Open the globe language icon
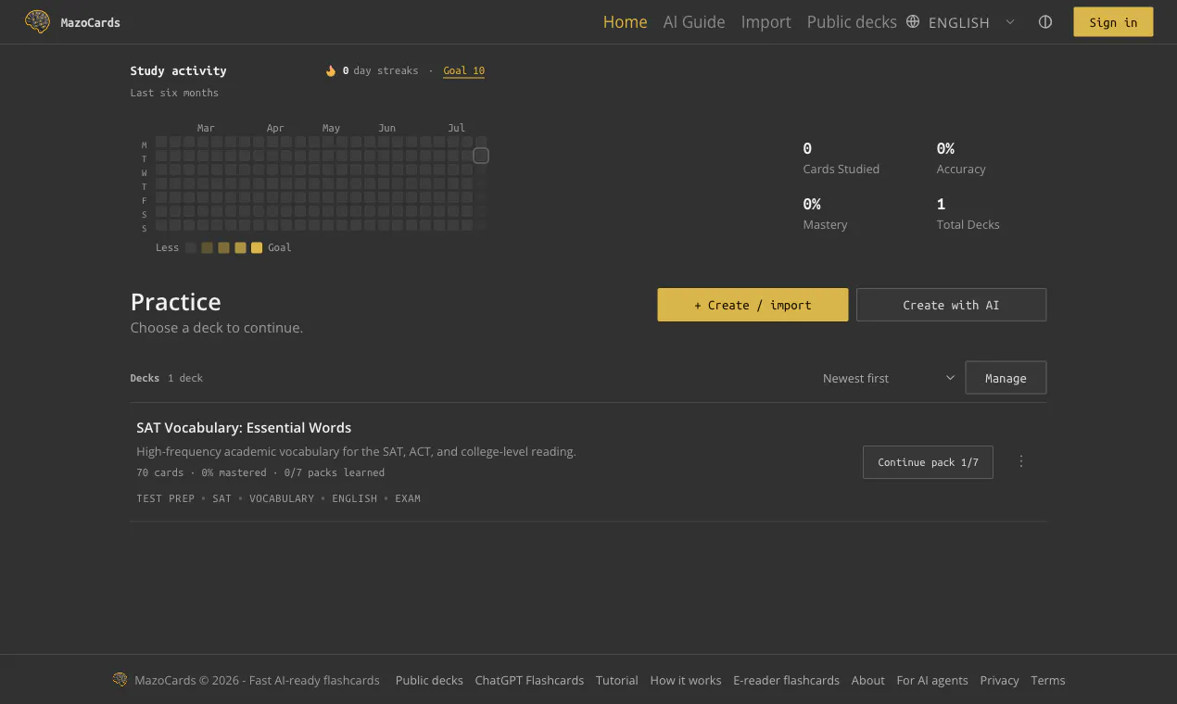The image size is (1177, 704). pyautogui.click(x=913, y=22)
